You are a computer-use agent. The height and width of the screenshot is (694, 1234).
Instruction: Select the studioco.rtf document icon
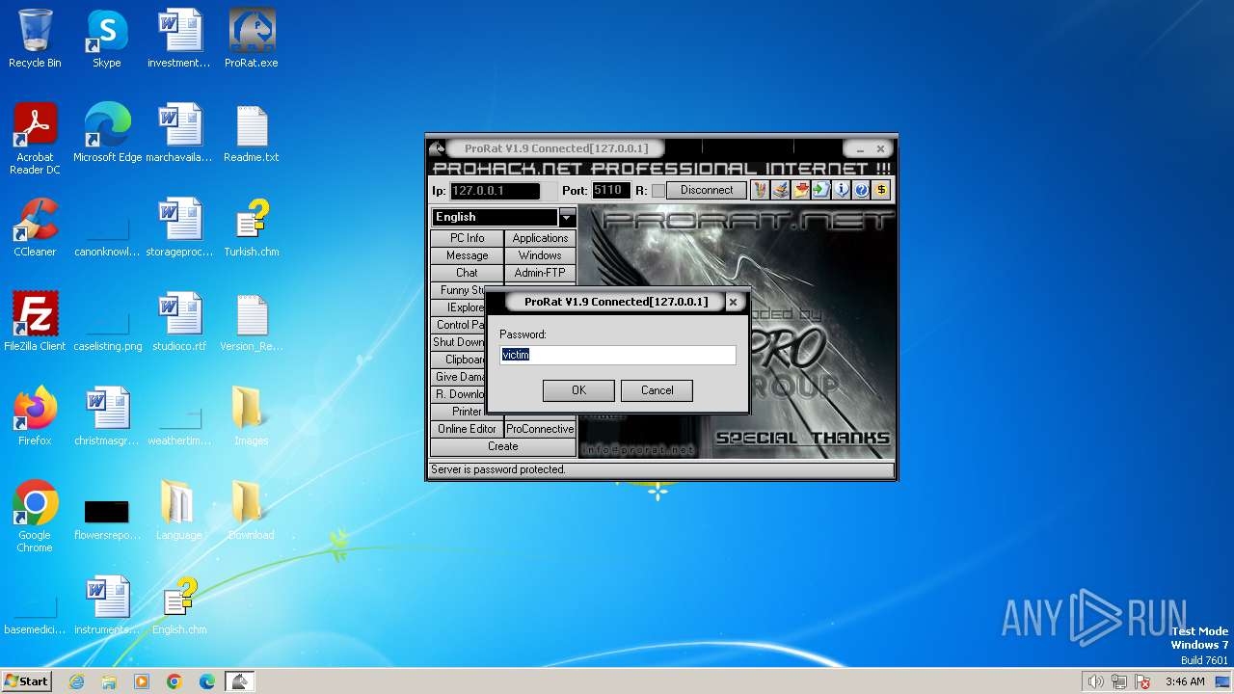(x=179, y=323)
